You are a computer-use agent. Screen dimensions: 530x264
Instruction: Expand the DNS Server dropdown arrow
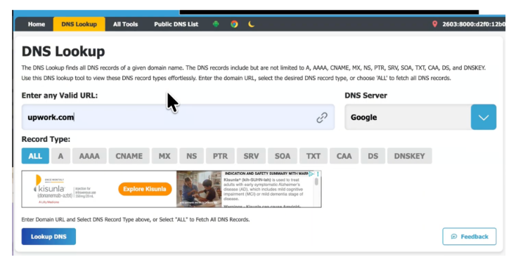484,117
